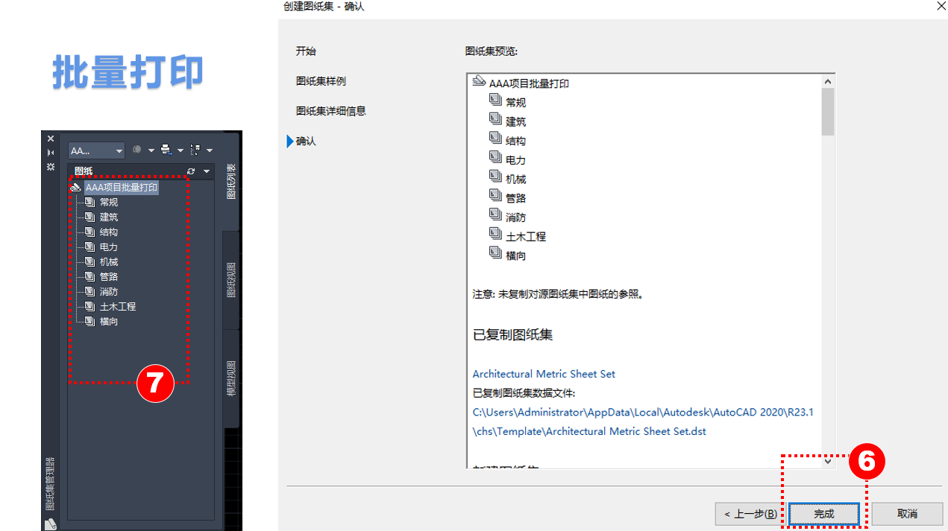Viewport: 948px width, 531px height.
Task: Open the publish dropdown arrow
Action: point(179,150)
